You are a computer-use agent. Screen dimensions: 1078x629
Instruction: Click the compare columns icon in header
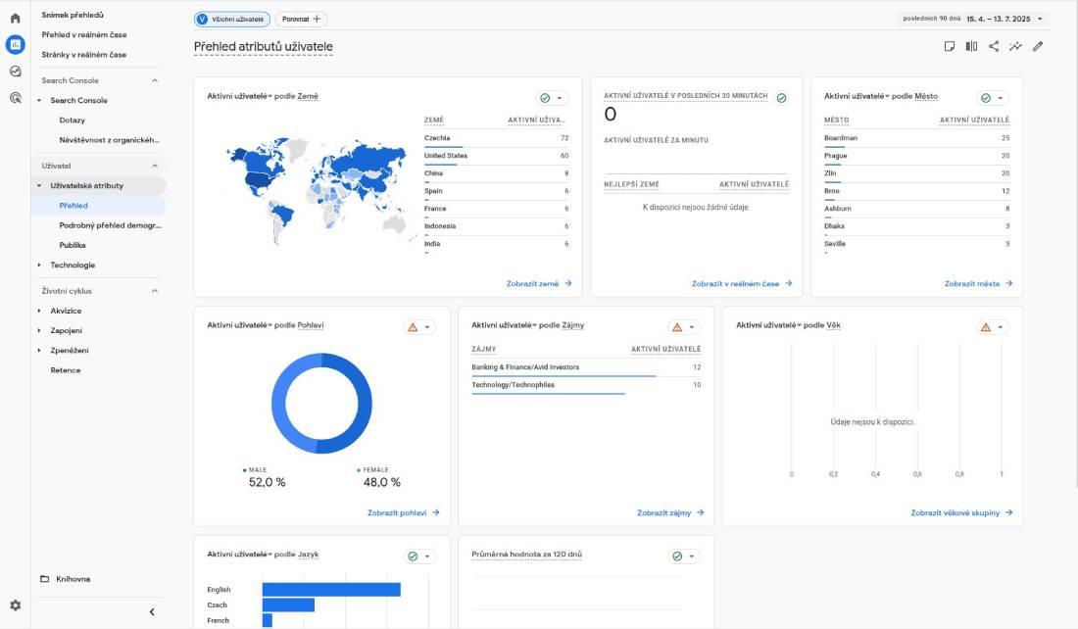pyautogui.click(x=971, y=46)
